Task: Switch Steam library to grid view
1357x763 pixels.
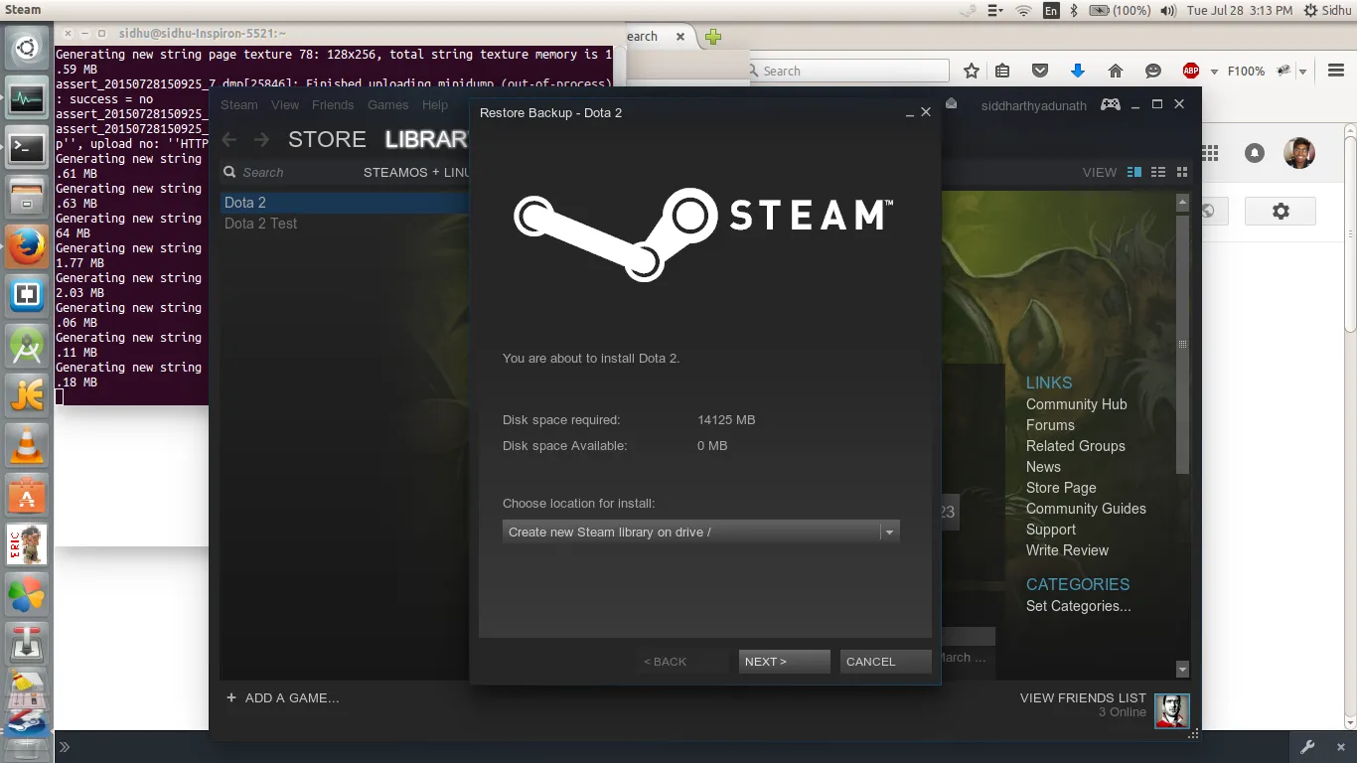Action: point(1182,173)
